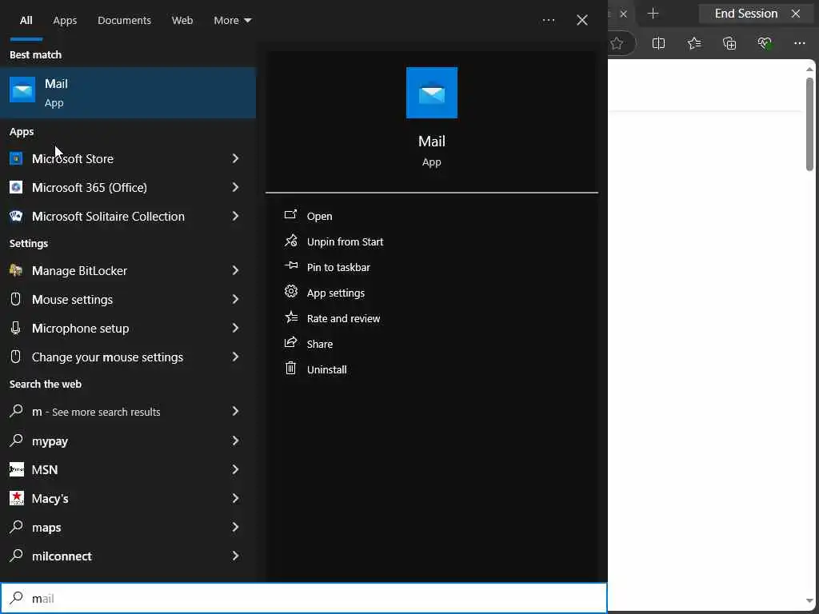Click the Change your mouse settings icon
Image resolution: width=819 pixels, height=614 pixels.
[16, 357]
